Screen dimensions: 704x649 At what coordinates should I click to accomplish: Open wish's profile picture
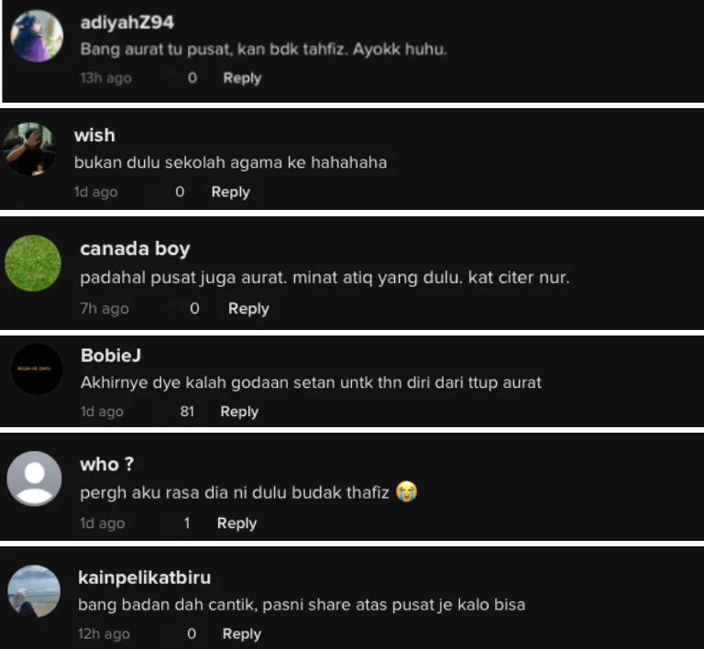(29, 148)
